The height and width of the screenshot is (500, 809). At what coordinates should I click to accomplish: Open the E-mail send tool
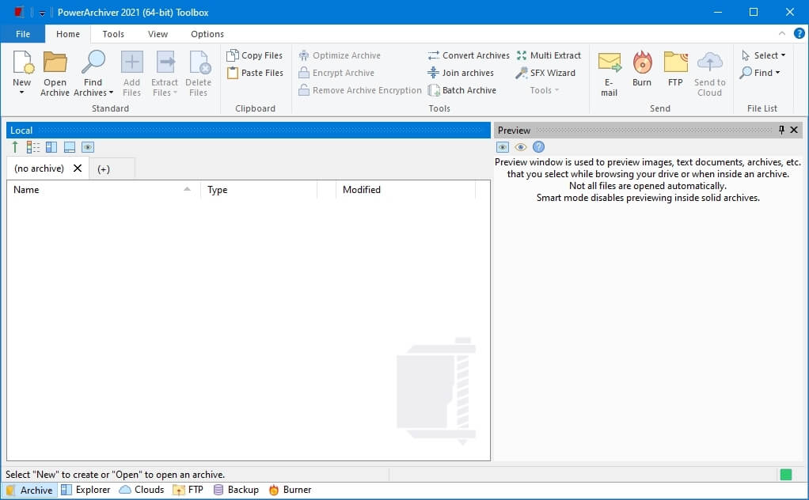click(x=609, y=63)
